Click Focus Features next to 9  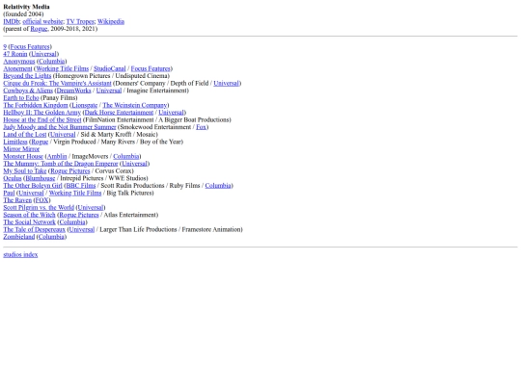(x=30, y=47)
